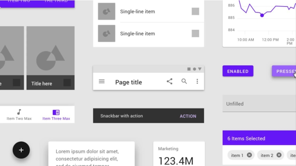
Task: Click the share icon in app bar
Action: [169, 82]
